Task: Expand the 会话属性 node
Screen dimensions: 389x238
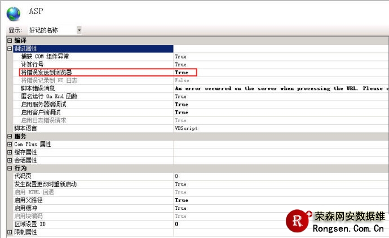Action: coord(10,160)
